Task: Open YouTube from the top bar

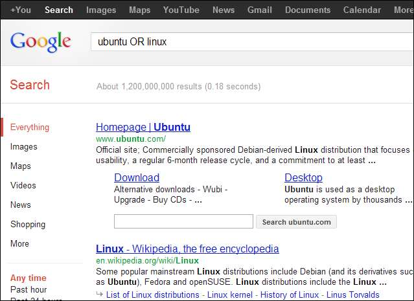Action: tap(181, 10)
